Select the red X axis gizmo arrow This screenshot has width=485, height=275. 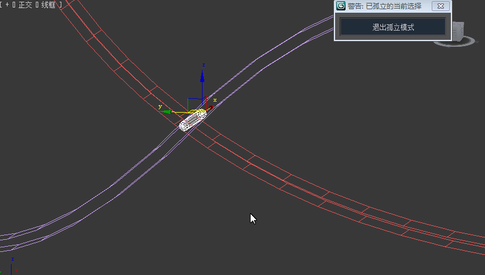pyautogui.click(x=212, y=107)
